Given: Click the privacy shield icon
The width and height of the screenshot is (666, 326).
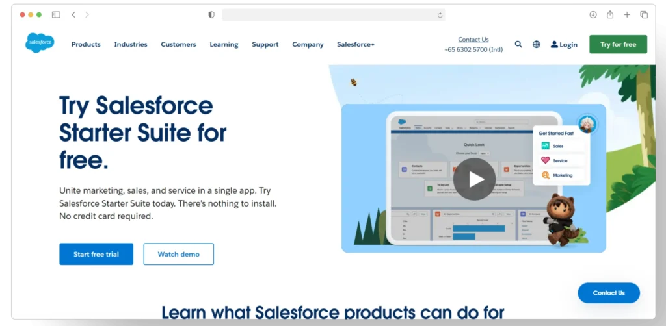Looking at the screenshot, I should point(211,14).
